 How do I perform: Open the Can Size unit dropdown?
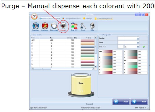coord(138,47)
